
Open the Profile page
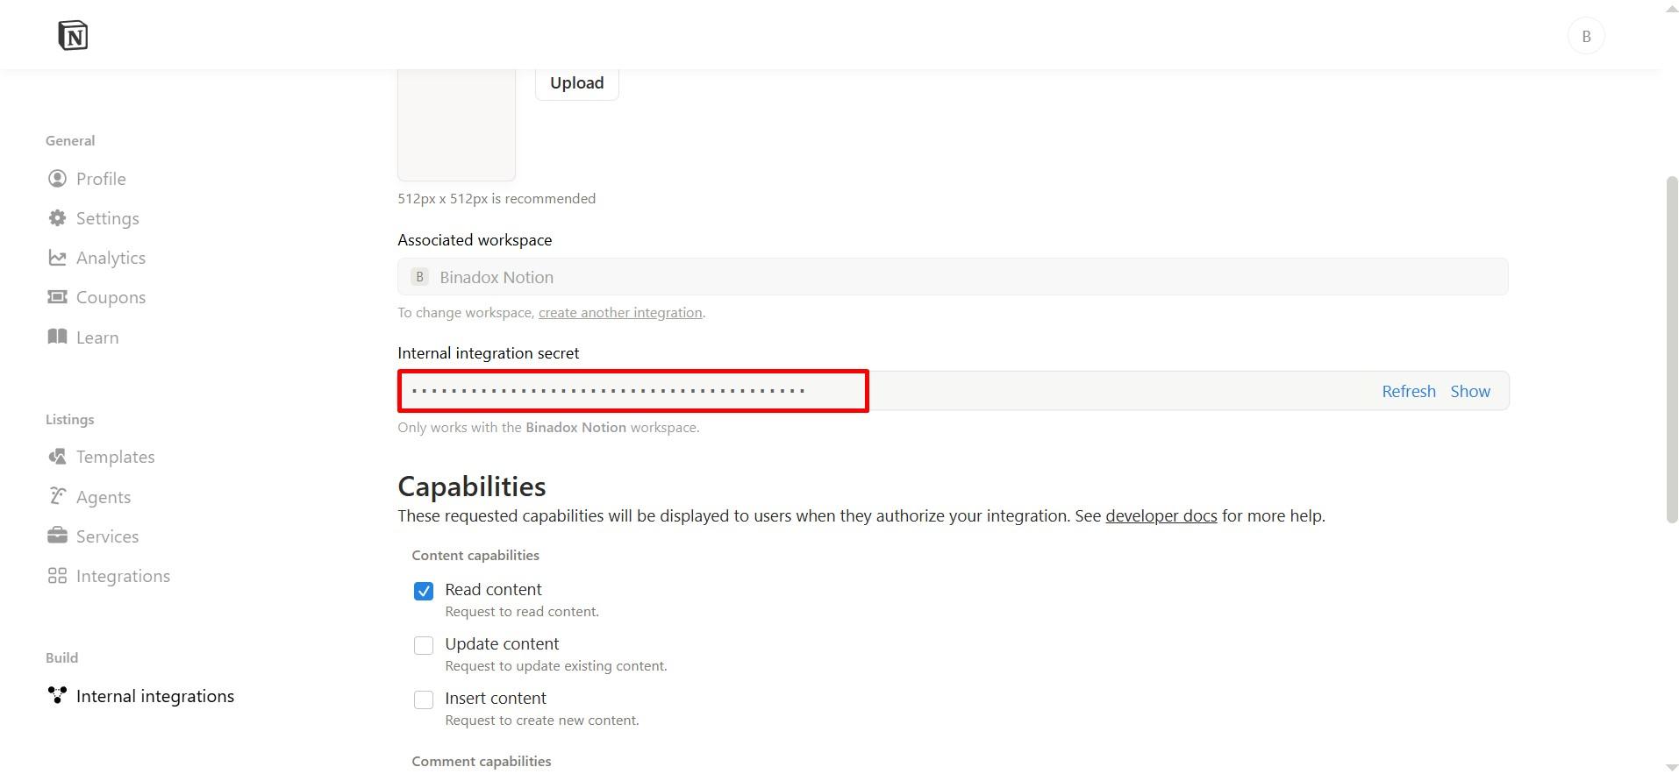tap(101, 179)
